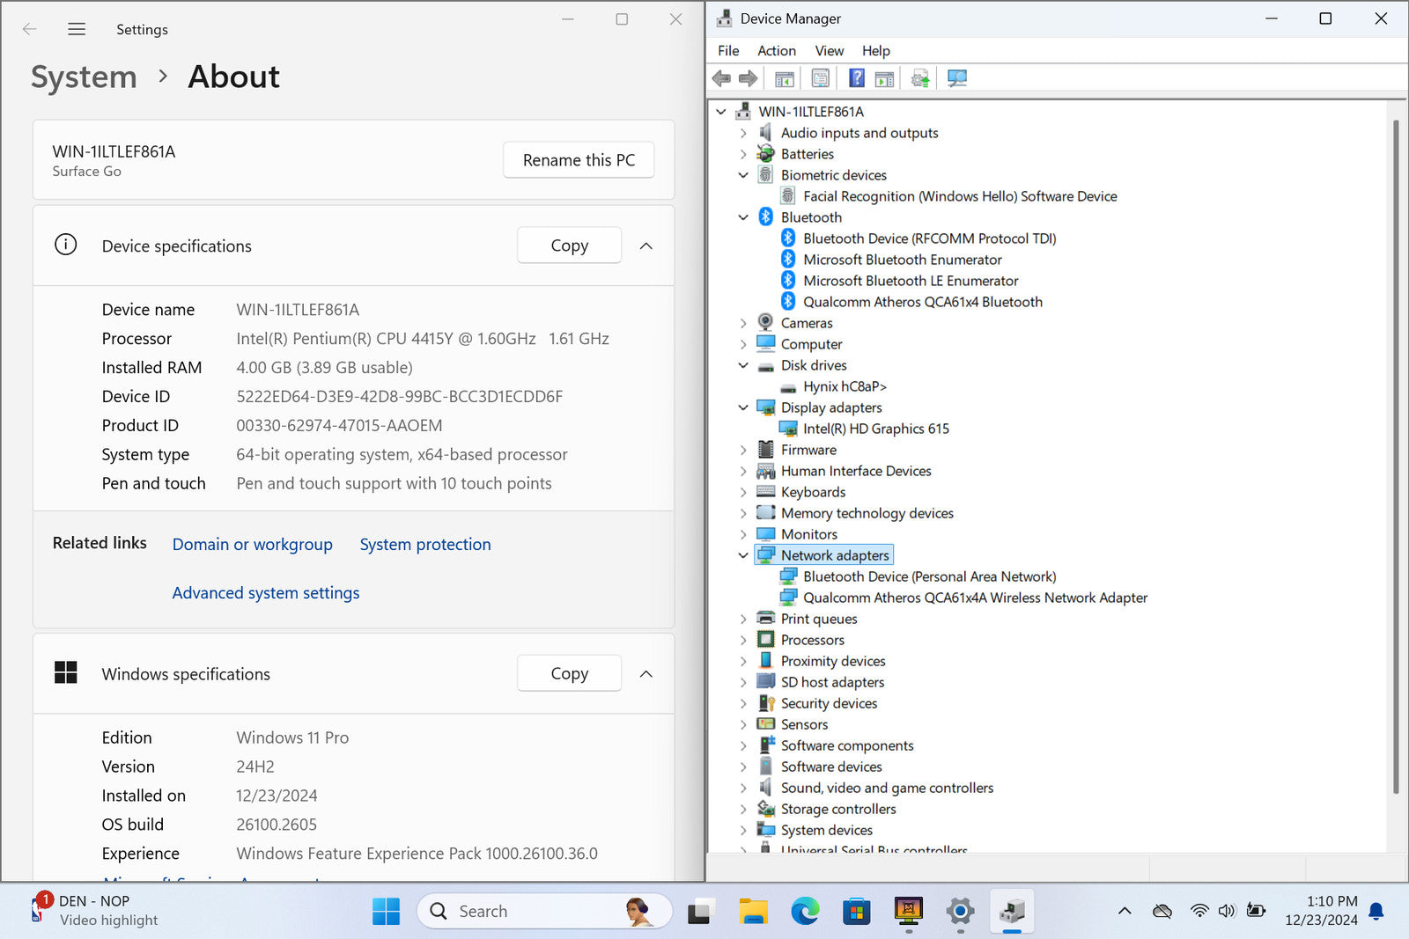The image size is (1409, 939).
Task: Open the Advanced system settings link
Action: pyautogui.click(x=266, y=593)
